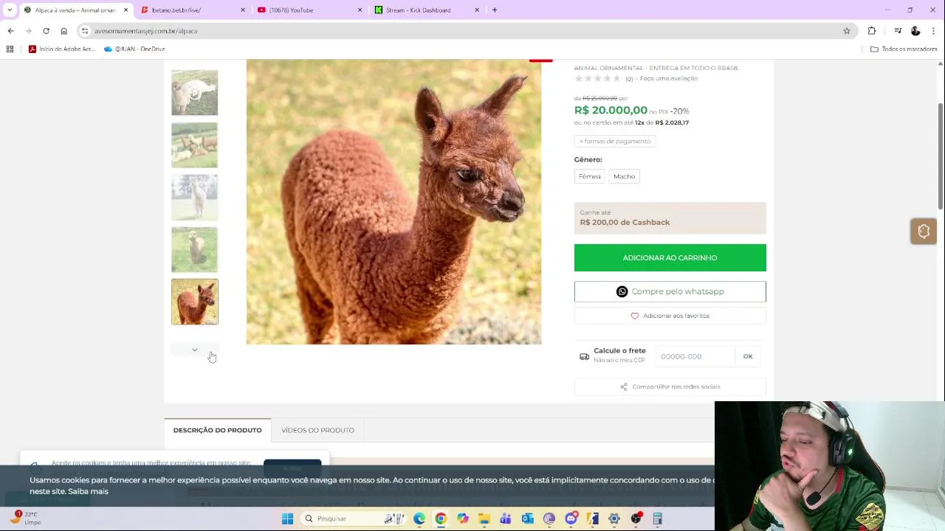Viewport: 945px width, 531px height.
Task: Select the Fêmea gender option
Action: [589, 176]
